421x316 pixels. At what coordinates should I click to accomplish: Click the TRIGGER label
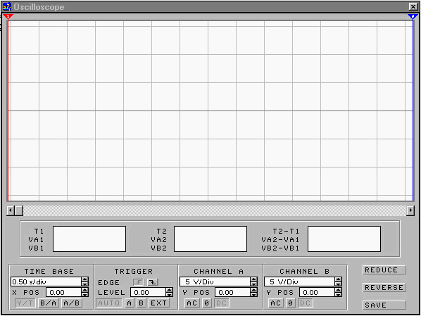pos(134,272)
